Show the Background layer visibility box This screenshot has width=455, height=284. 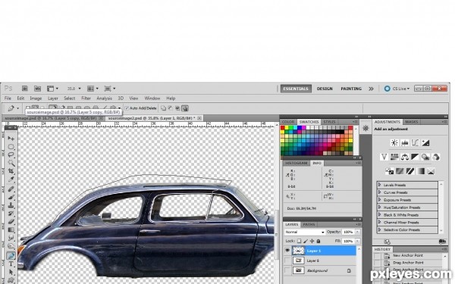pos(287,270)
